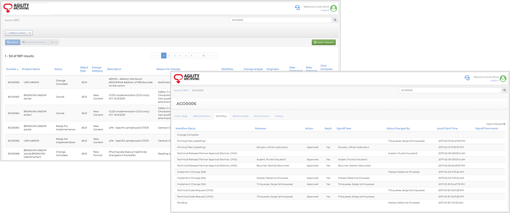Expand the 50 results-per-page dropdown

tap(54, 43)
